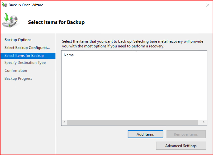
Task: Click the Backup Progress step in sidebar
Action: (18, 79)
